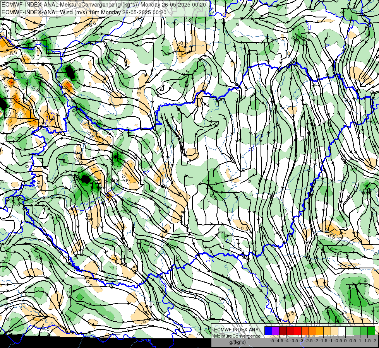Click the Wind (m/s) 10m title line
Image resolution: width=379 pixels, height=348 pixels.
pyautogui.click(x=84, y=12)
